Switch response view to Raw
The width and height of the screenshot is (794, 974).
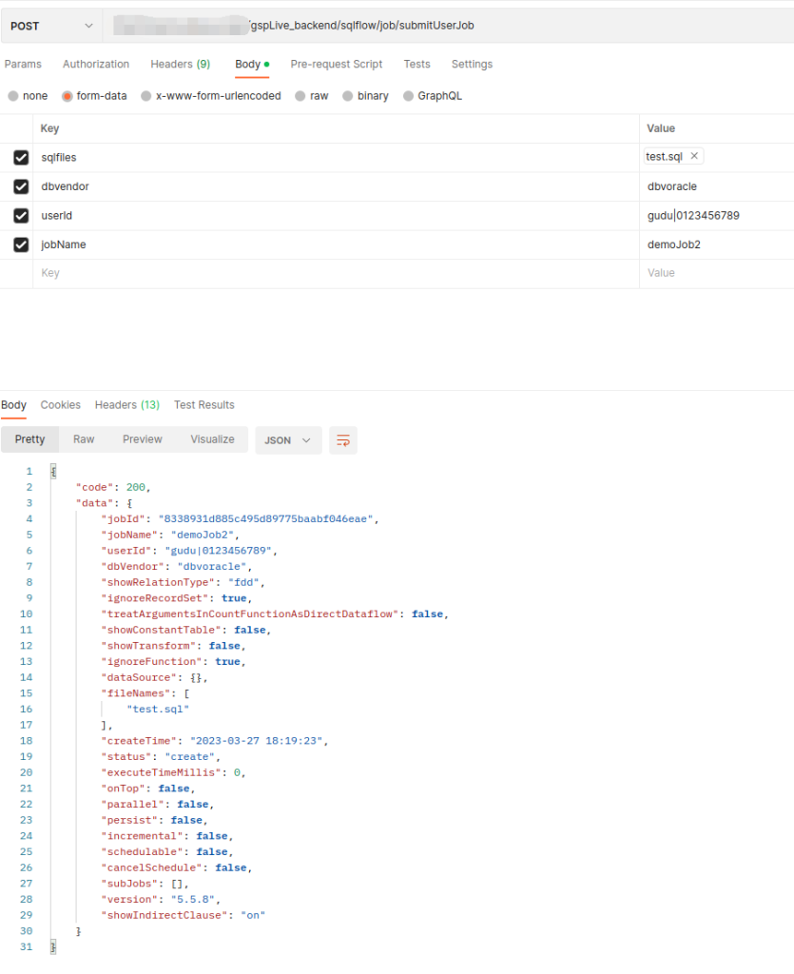coord(83,439)
